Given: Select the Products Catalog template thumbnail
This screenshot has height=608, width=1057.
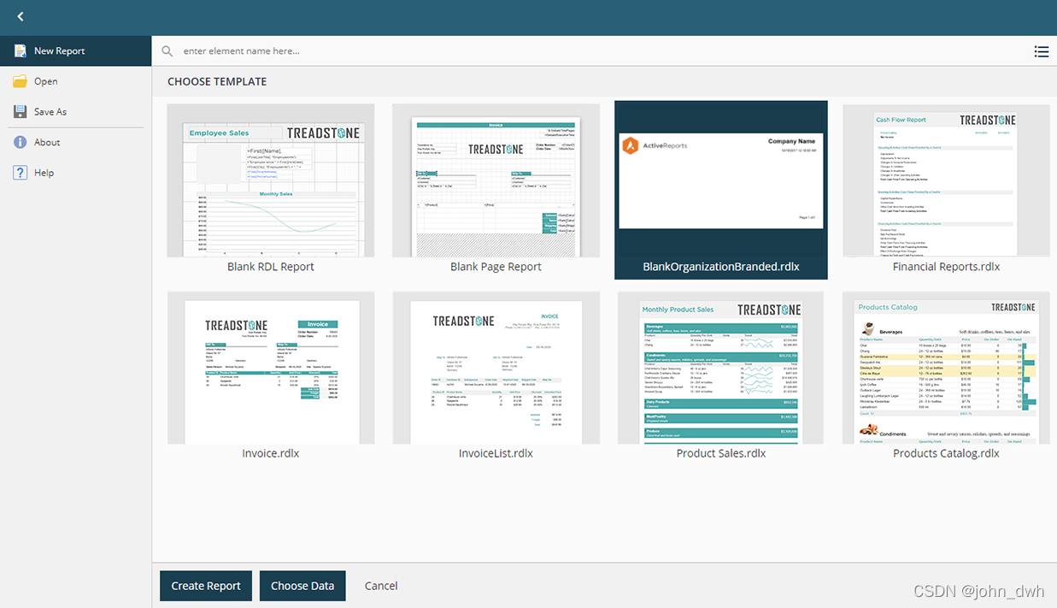Looking at the screenshot, I should (x=946, y=368).
